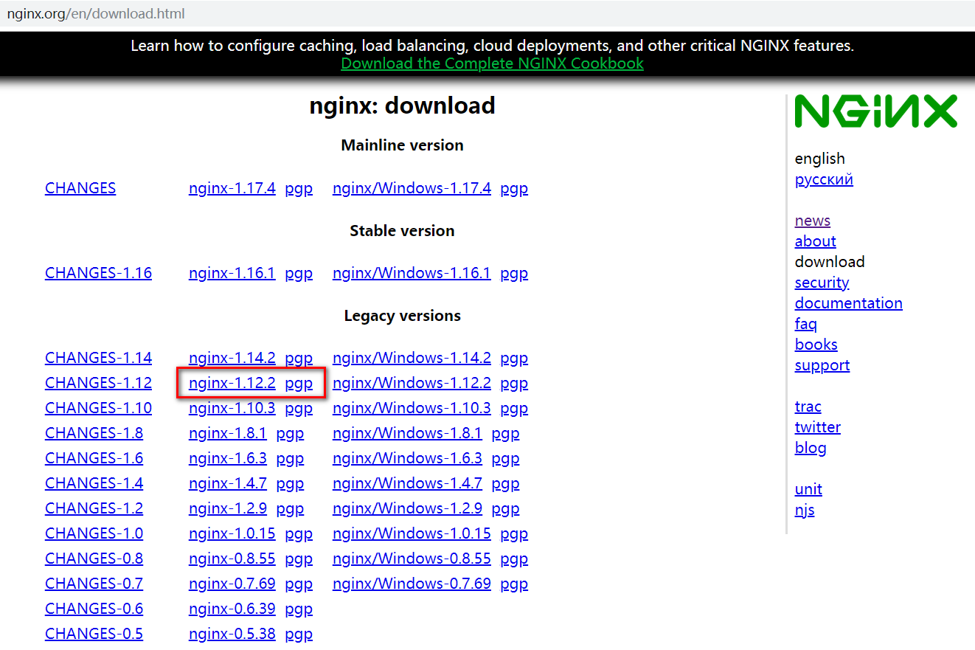Download nginx-1.12.2 source
Viewport: 975px width, 650px height.
232,383
